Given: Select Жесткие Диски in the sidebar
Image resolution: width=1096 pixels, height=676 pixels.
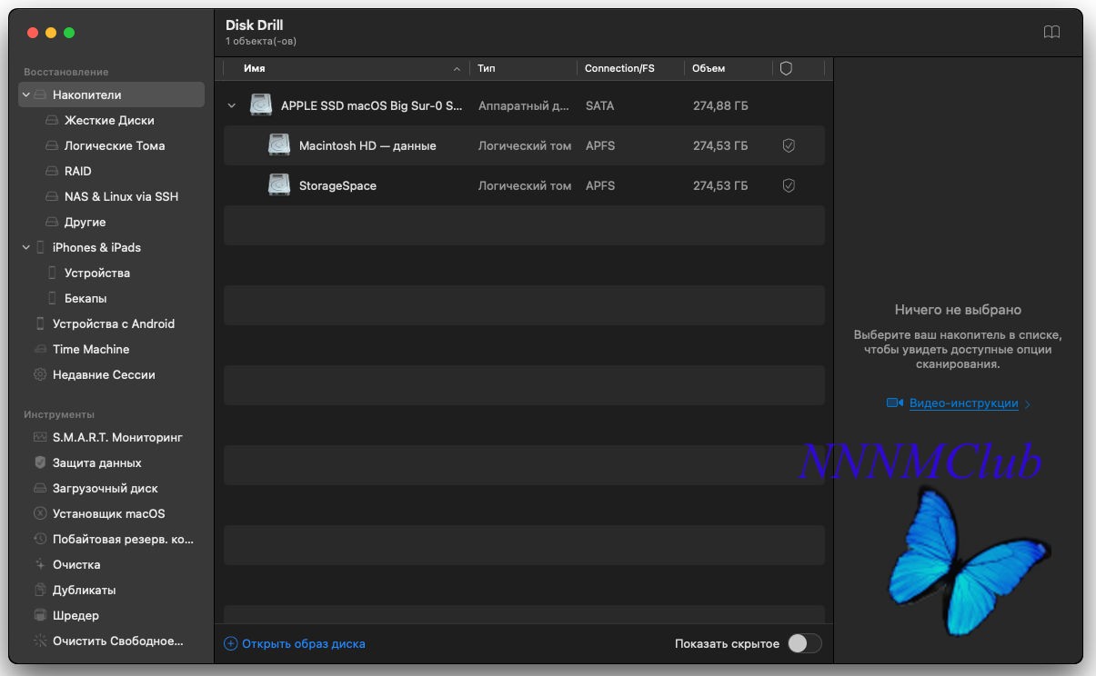Looking at the screenshot, I should pyautogui.click(x=109, y=120).
